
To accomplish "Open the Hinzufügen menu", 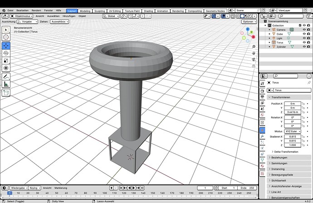I will click(69, 16).
